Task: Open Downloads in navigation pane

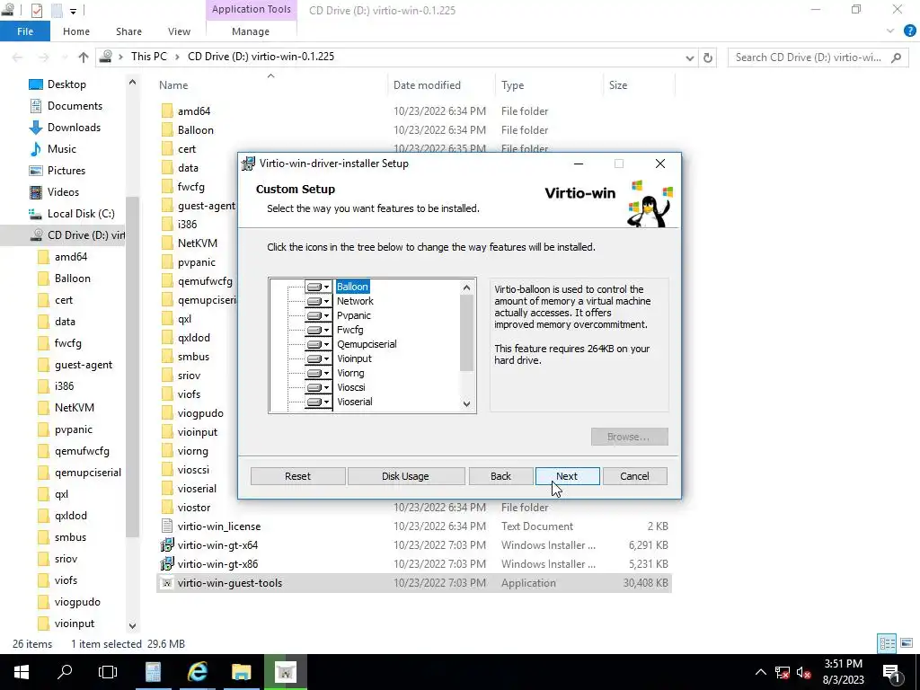Action: (74, 128)
